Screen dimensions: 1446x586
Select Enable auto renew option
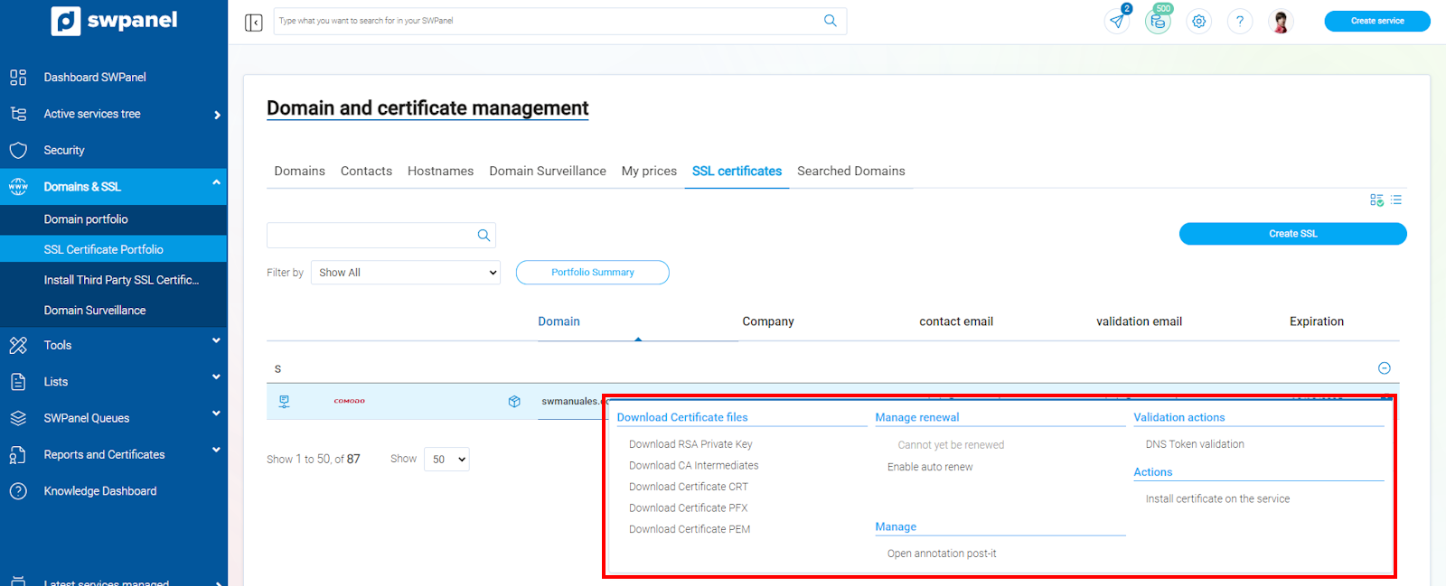tap(930, 467)
